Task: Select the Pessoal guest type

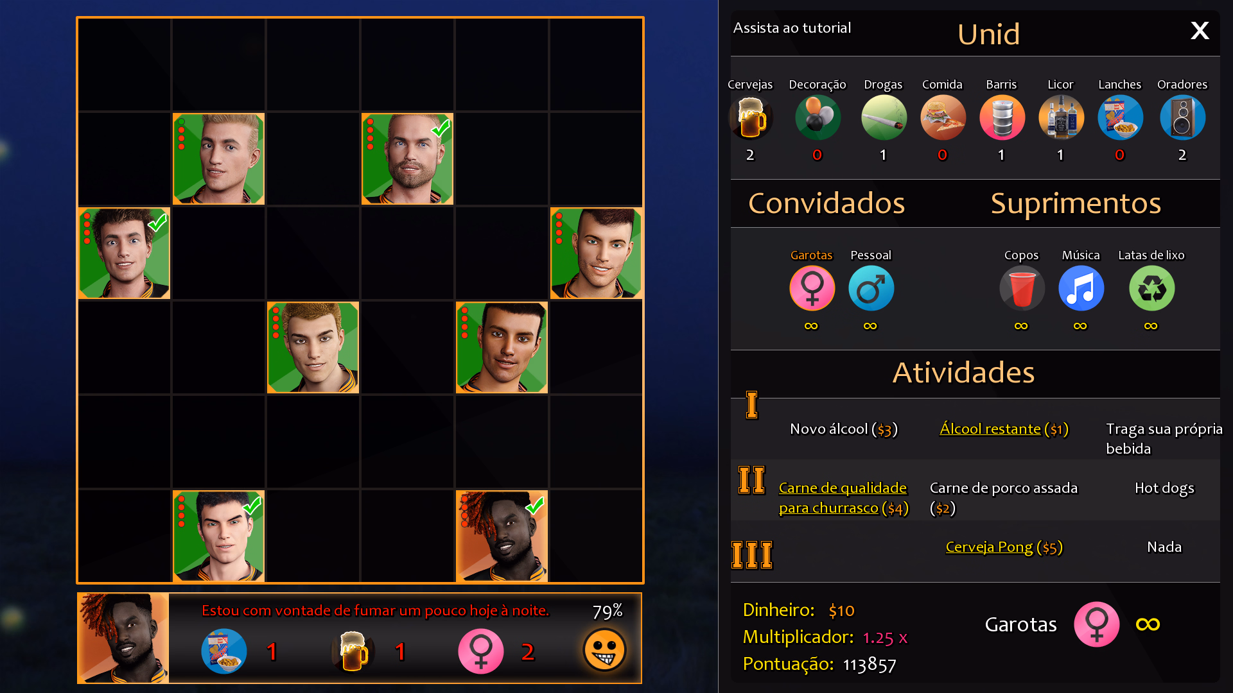Action: (x=871, y=288)
